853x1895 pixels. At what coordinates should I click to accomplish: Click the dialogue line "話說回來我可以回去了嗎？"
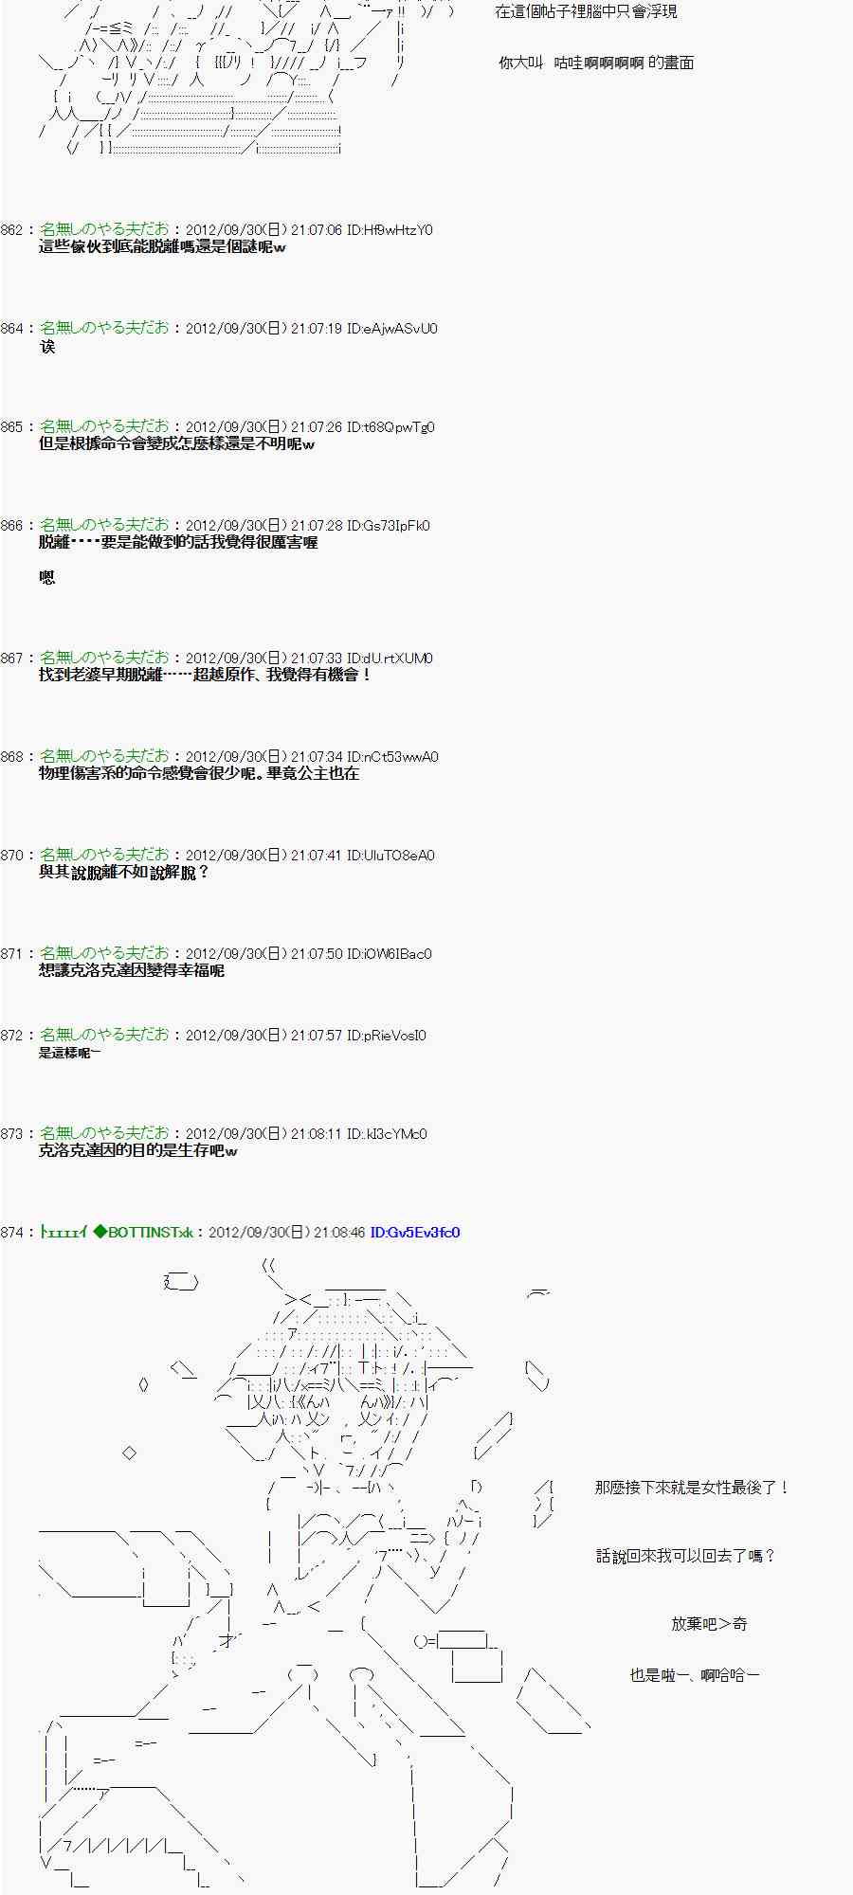tap(685, 1556)
